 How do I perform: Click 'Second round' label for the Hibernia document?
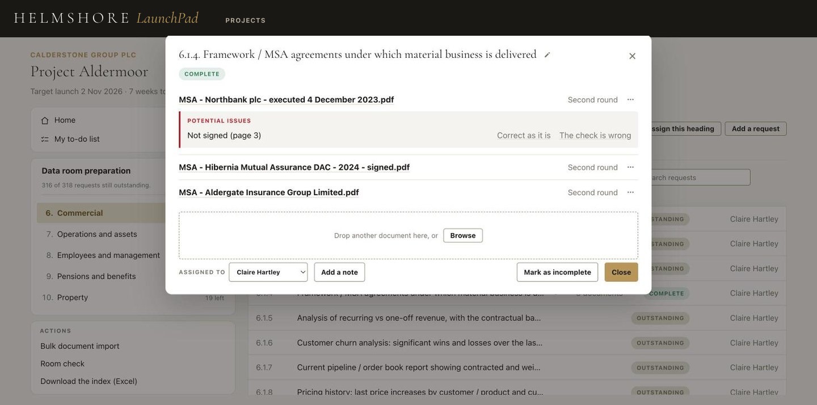(x=593, y=167)
